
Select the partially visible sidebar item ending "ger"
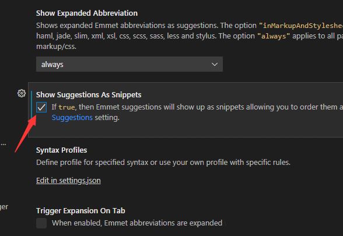pos(4,207)
